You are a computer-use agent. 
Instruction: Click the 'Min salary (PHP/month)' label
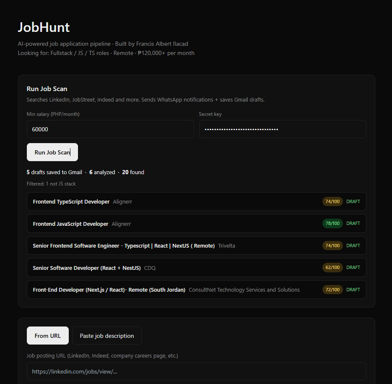[53, 114]
